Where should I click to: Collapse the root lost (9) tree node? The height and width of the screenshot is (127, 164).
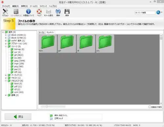pos(3,32)
